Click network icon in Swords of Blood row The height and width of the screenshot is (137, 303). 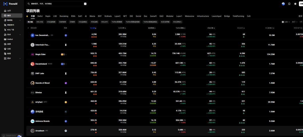[66, 83]
